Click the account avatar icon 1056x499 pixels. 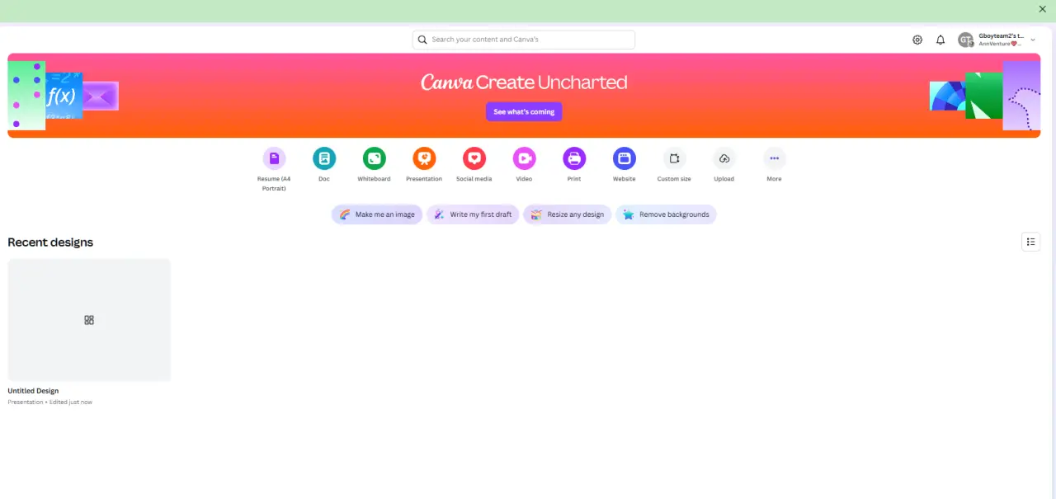965,40
